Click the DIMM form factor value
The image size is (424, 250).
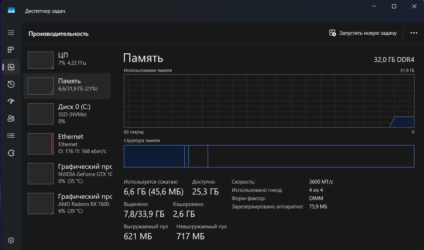tap(316, 198)
